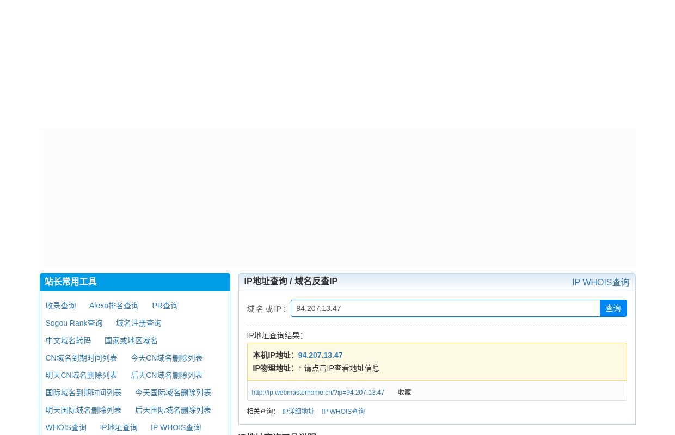675x435 pixels.
Task: Open the Alexa排名查询 tool
Action: coord(114,306)
